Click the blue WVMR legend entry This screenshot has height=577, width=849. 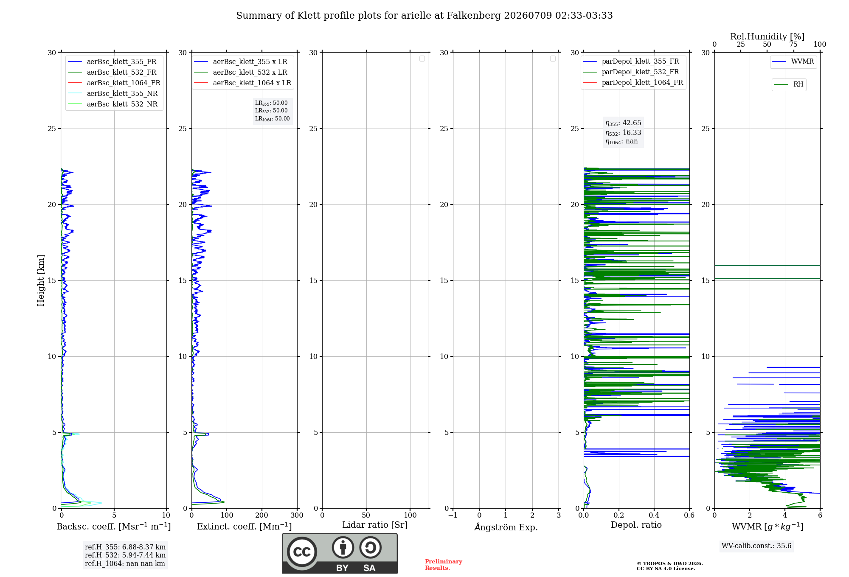tap(793, 62)
